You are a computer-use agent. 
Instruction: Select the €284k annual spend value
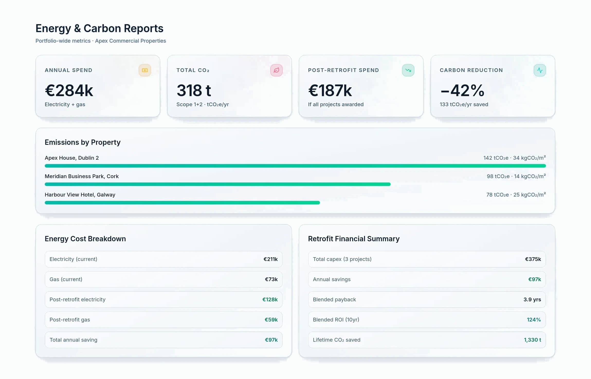[69, 90]
